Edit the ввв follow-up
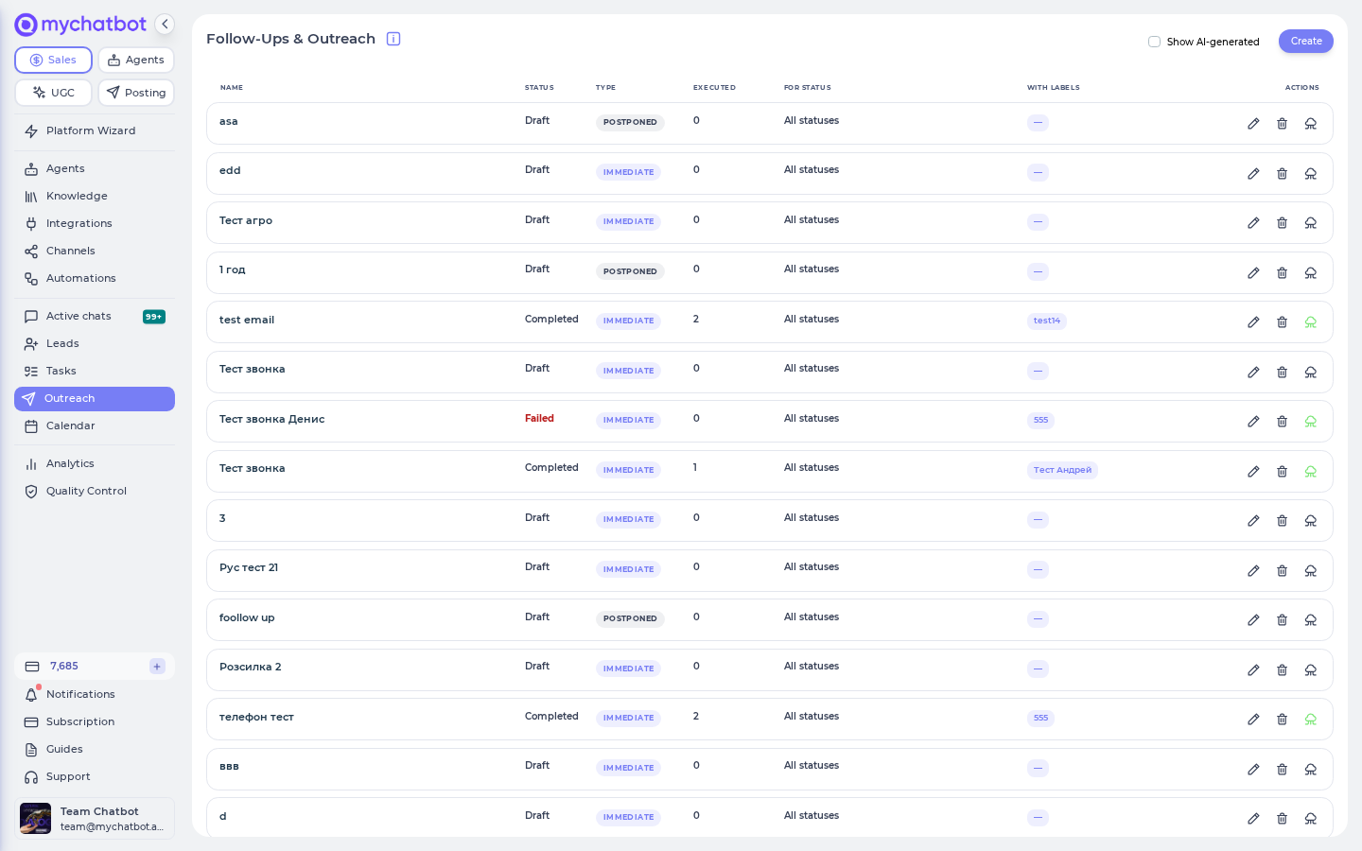 point(1253,770)
